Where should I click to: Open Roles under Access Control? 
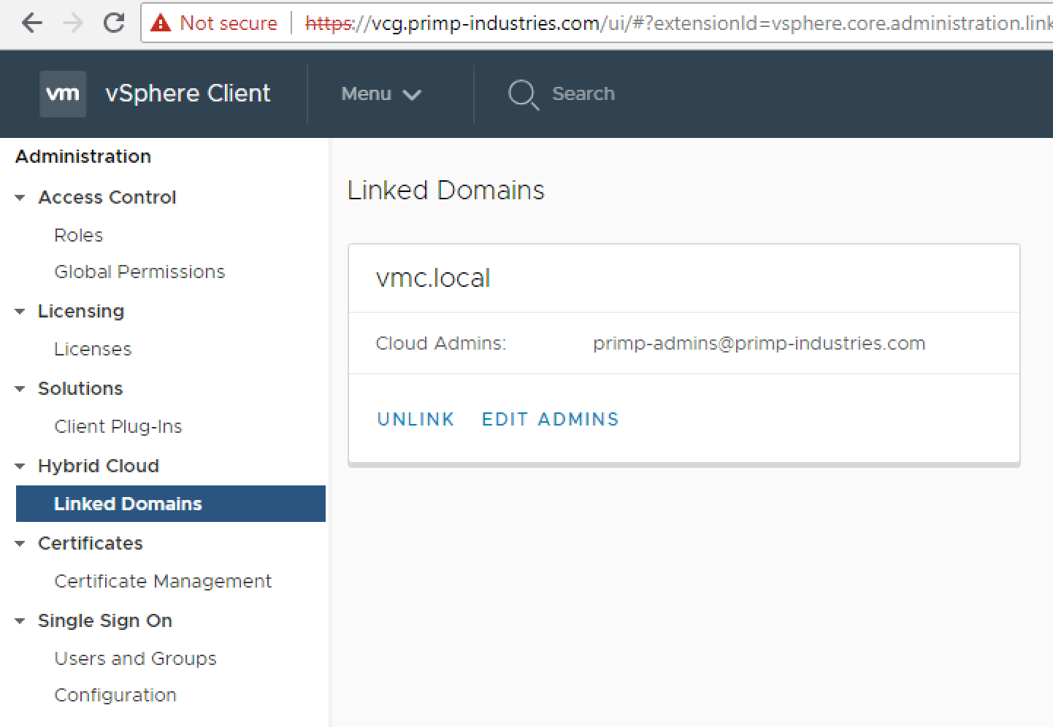[x=79, y=235]
